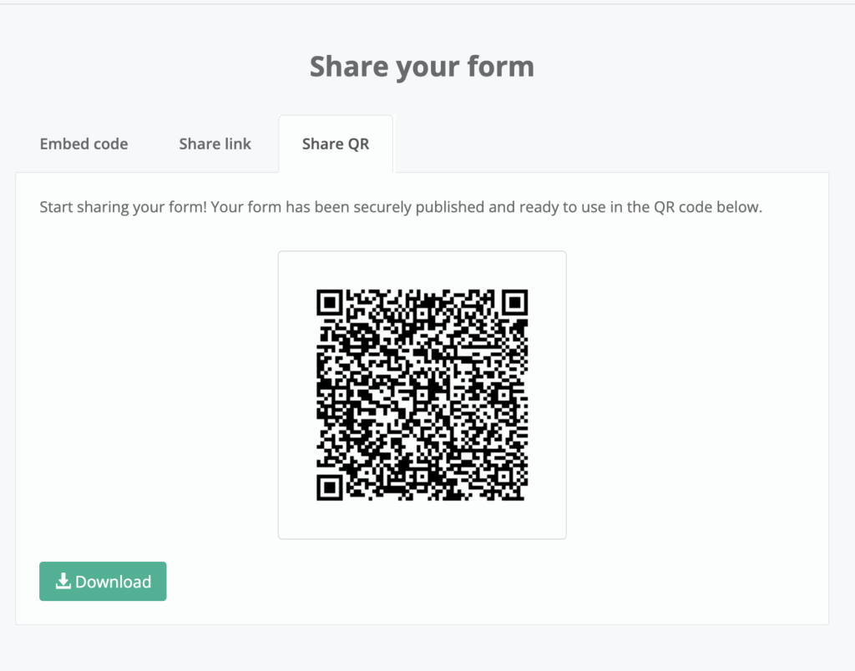Click the "Download" text label

pos(114,582)
